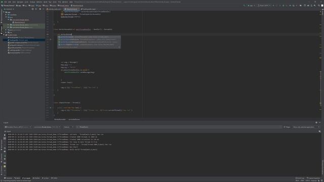Collapse the Gradle Scripts node arrow
The image size is (324, 182).
pyautogui.click(x=4, y=35)
